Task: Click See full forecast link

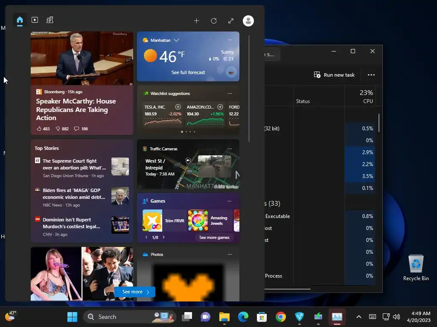Action: 188,72
